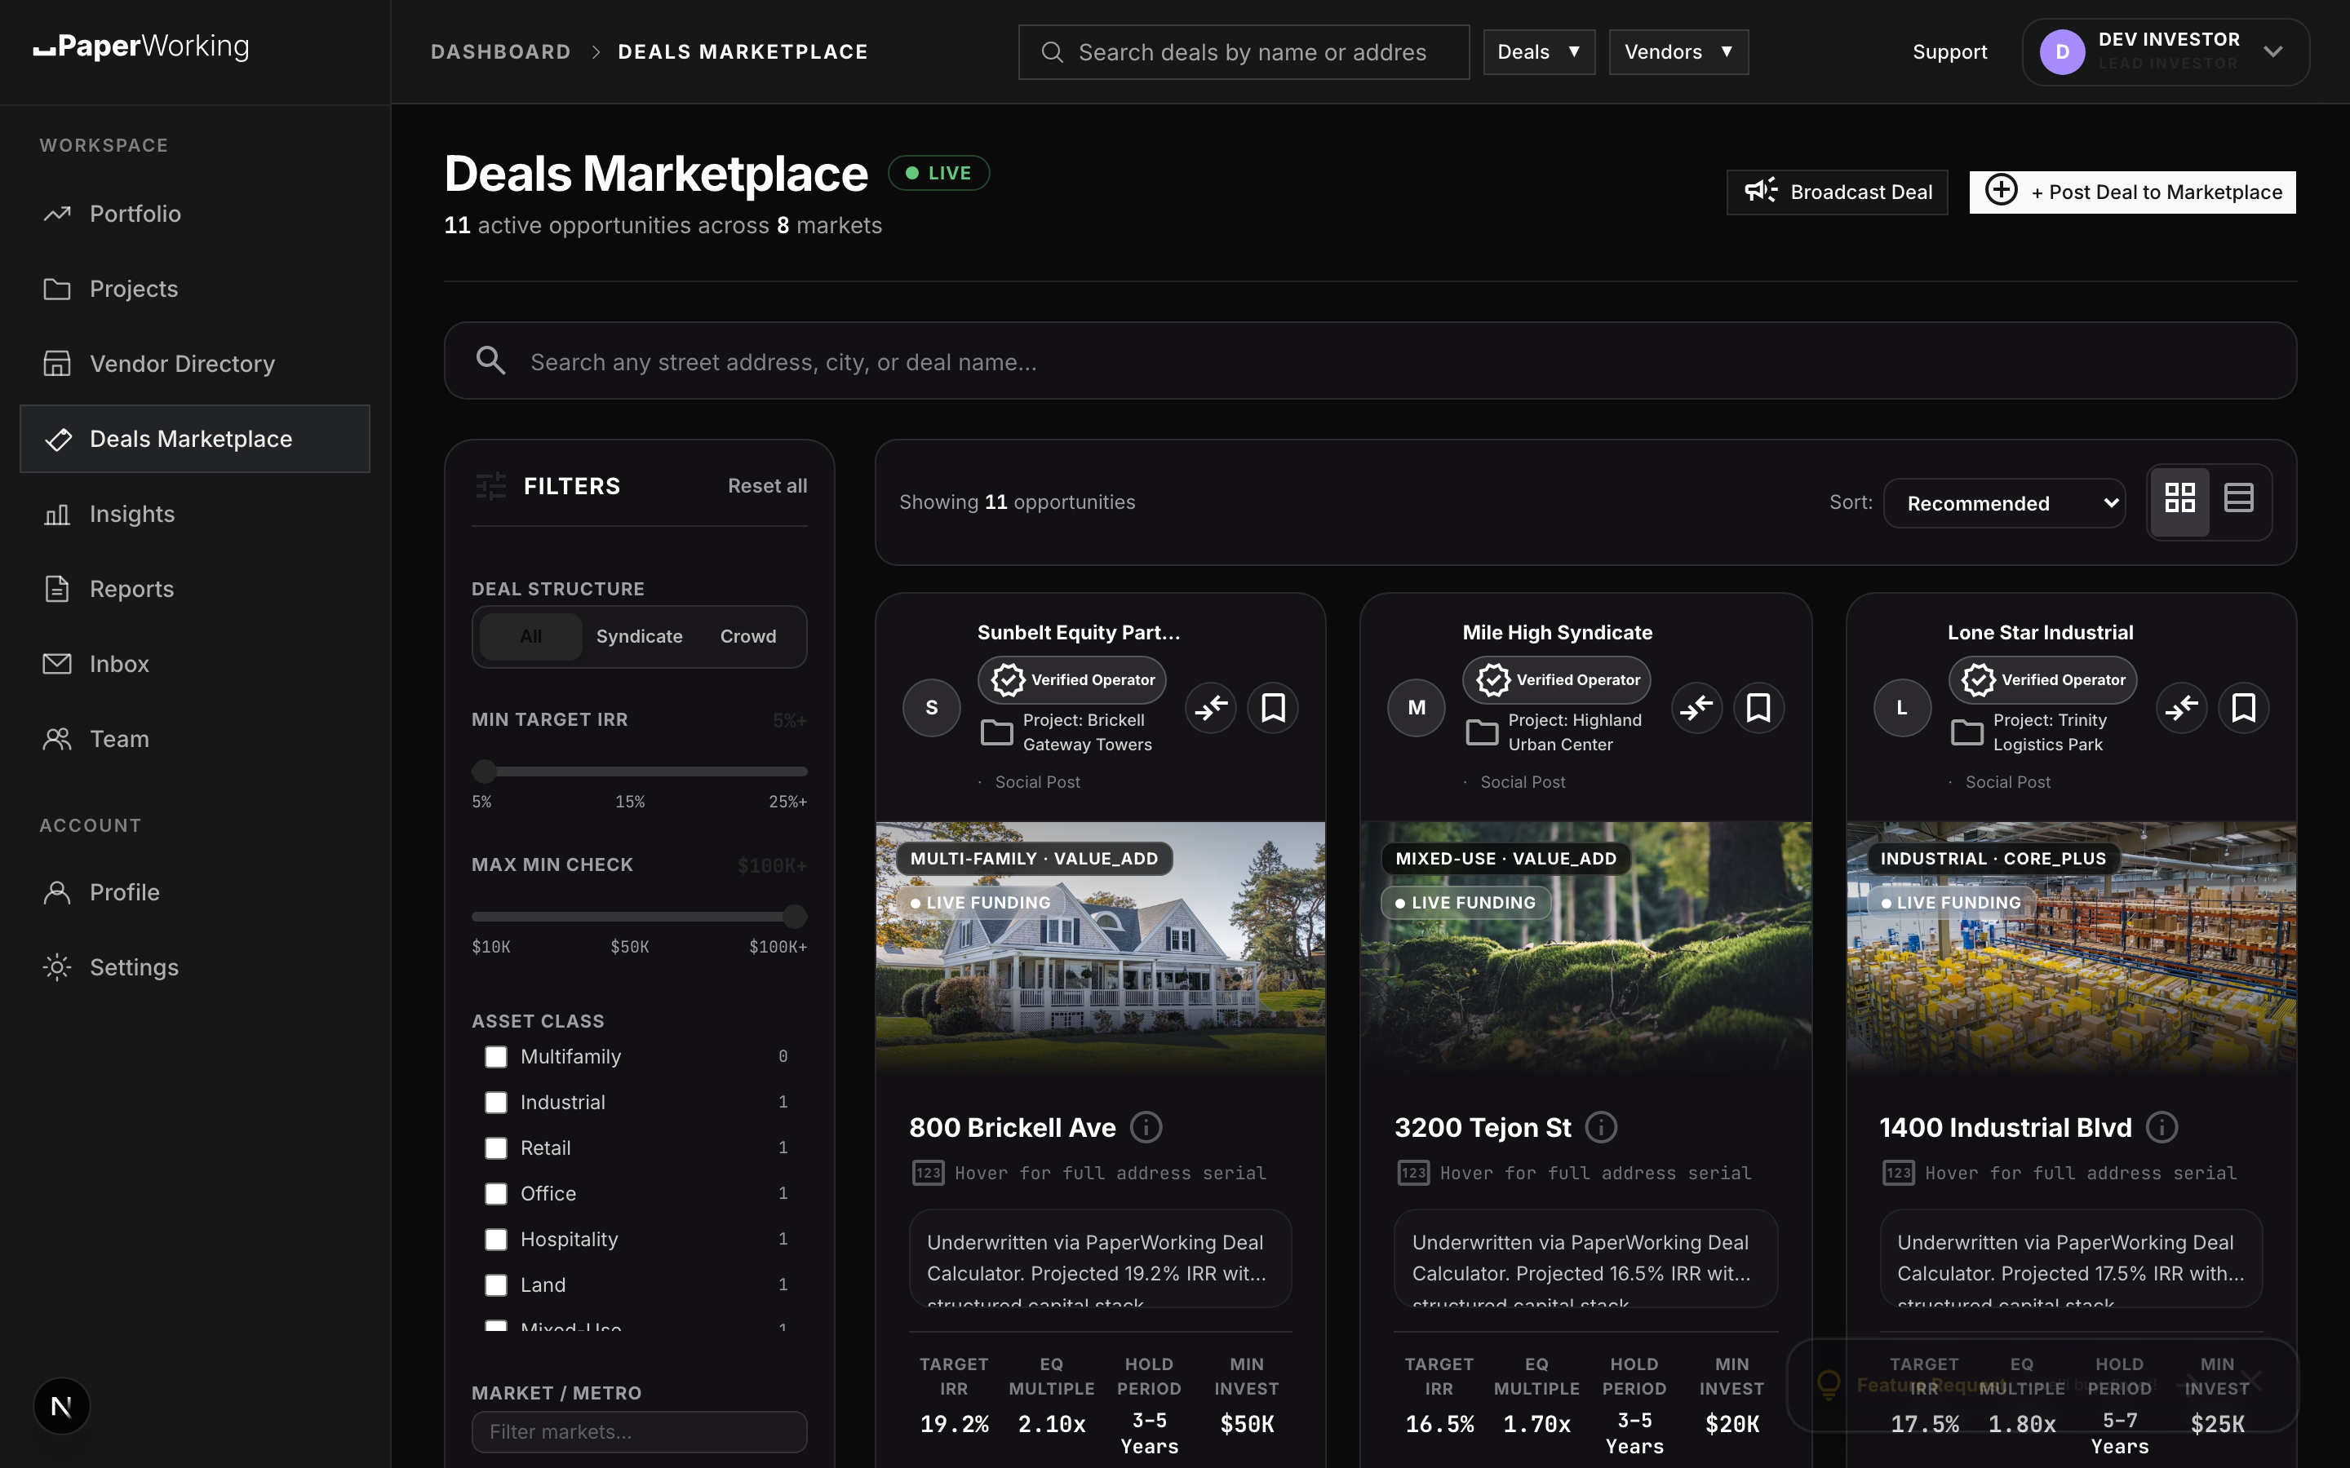Bookmark the Lone Star Industrial deal
This screenshot has height=1468, width=2350.
(x=2243, y=708)
